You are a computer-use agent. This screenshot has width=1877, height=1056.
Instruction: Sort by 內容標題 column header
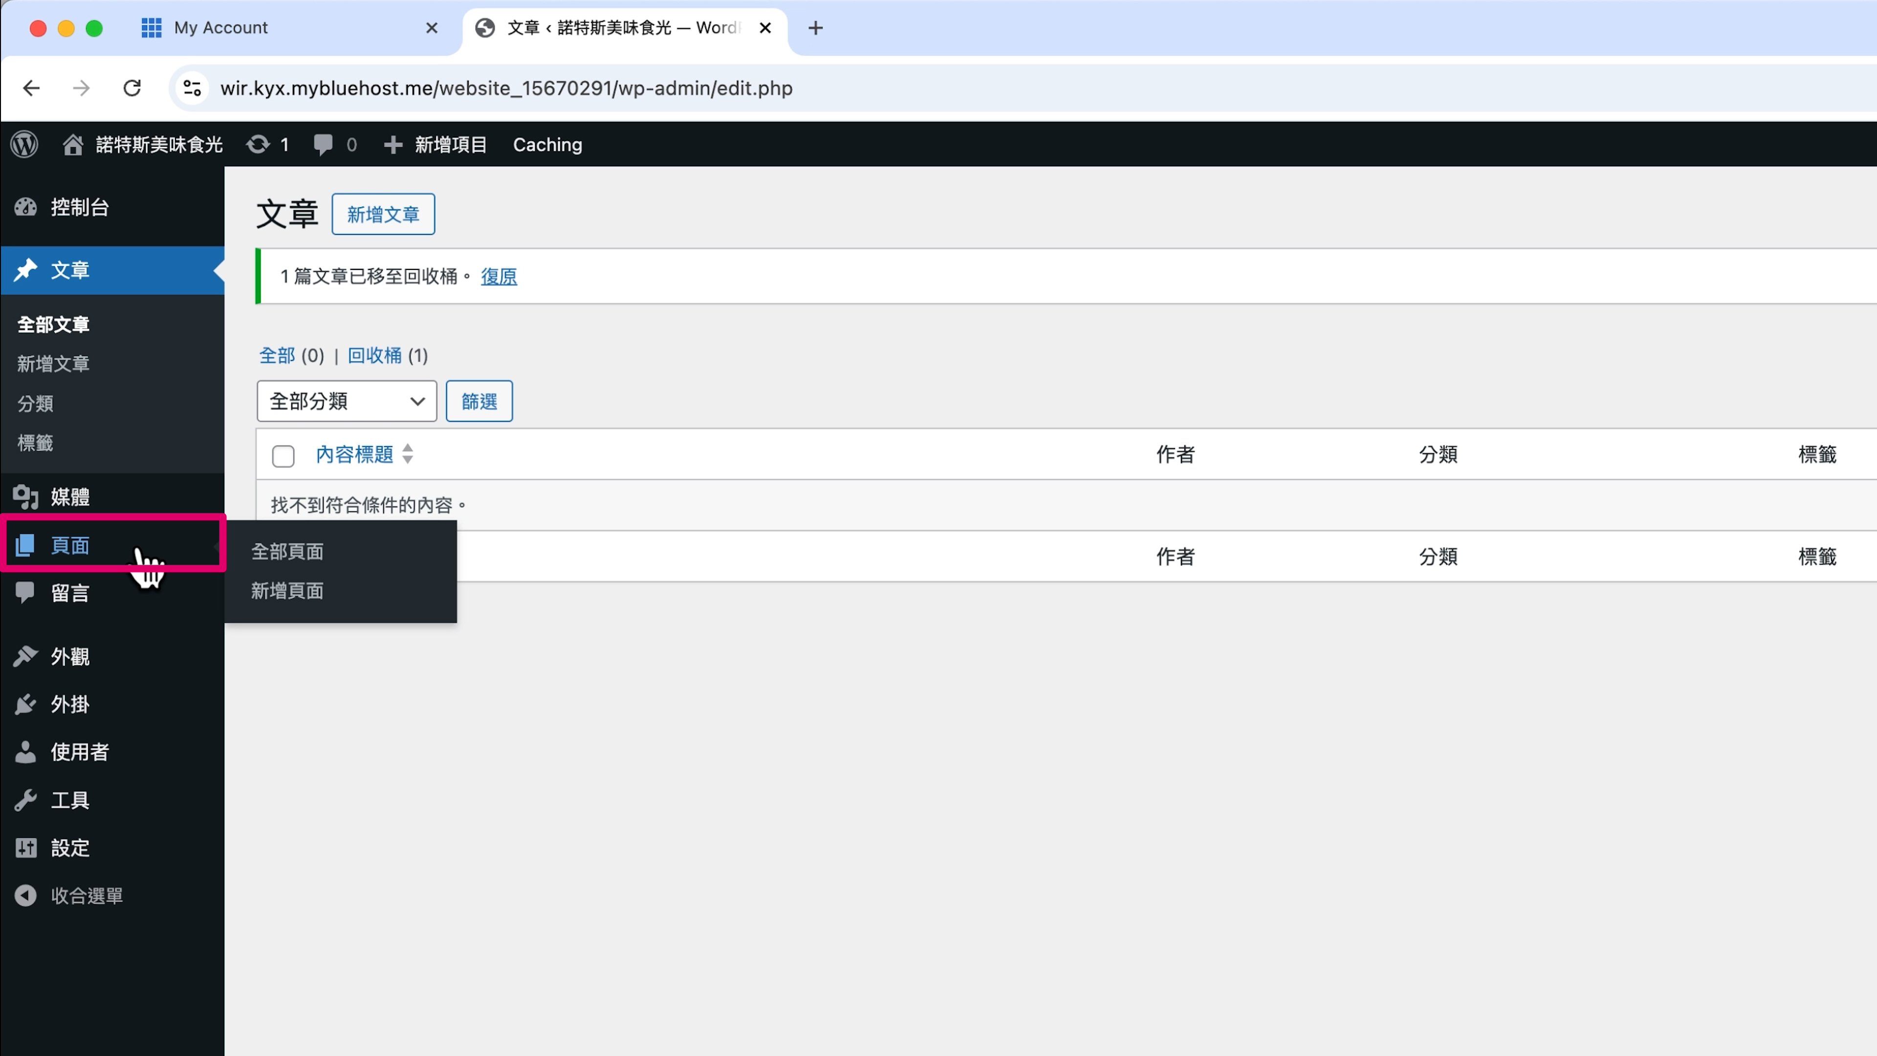click(355, 454)
